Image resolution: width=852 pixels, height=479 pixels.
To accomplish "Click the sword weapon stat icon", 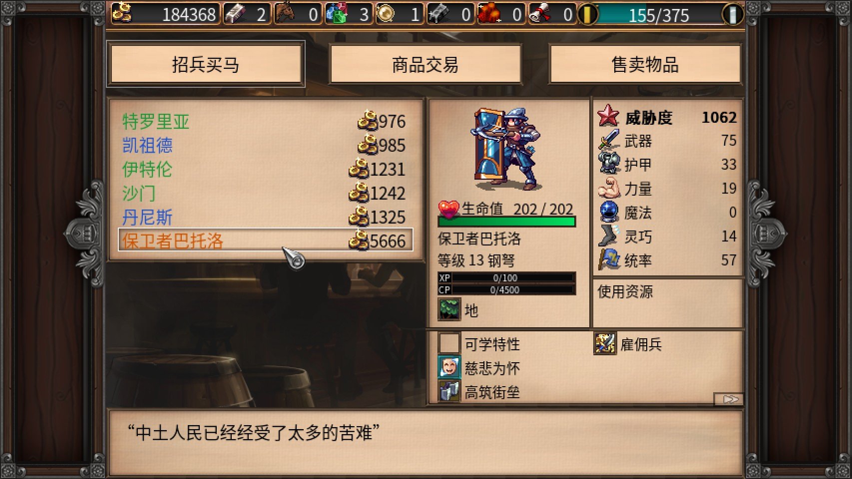I will coord(609,140).
